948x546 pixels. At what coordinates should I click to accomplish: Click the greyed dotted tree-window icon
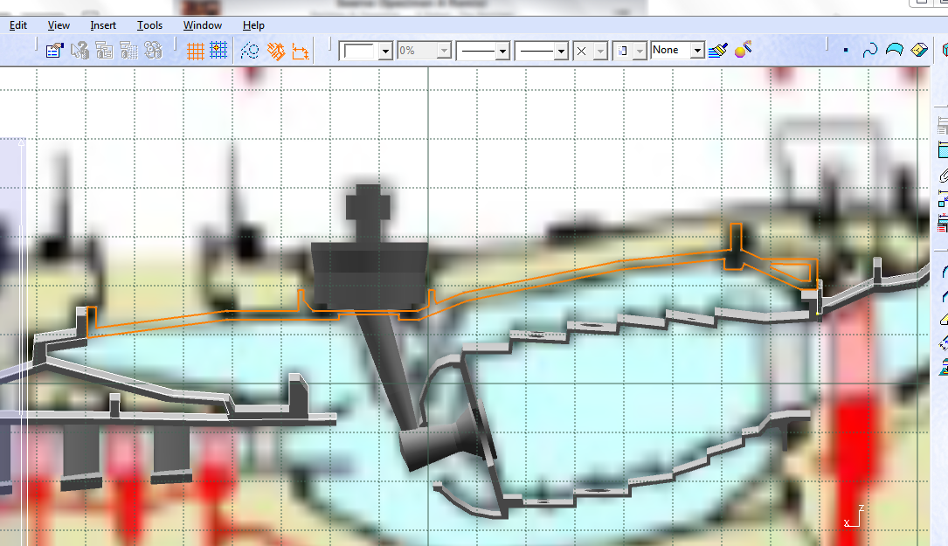click(128, 50)
